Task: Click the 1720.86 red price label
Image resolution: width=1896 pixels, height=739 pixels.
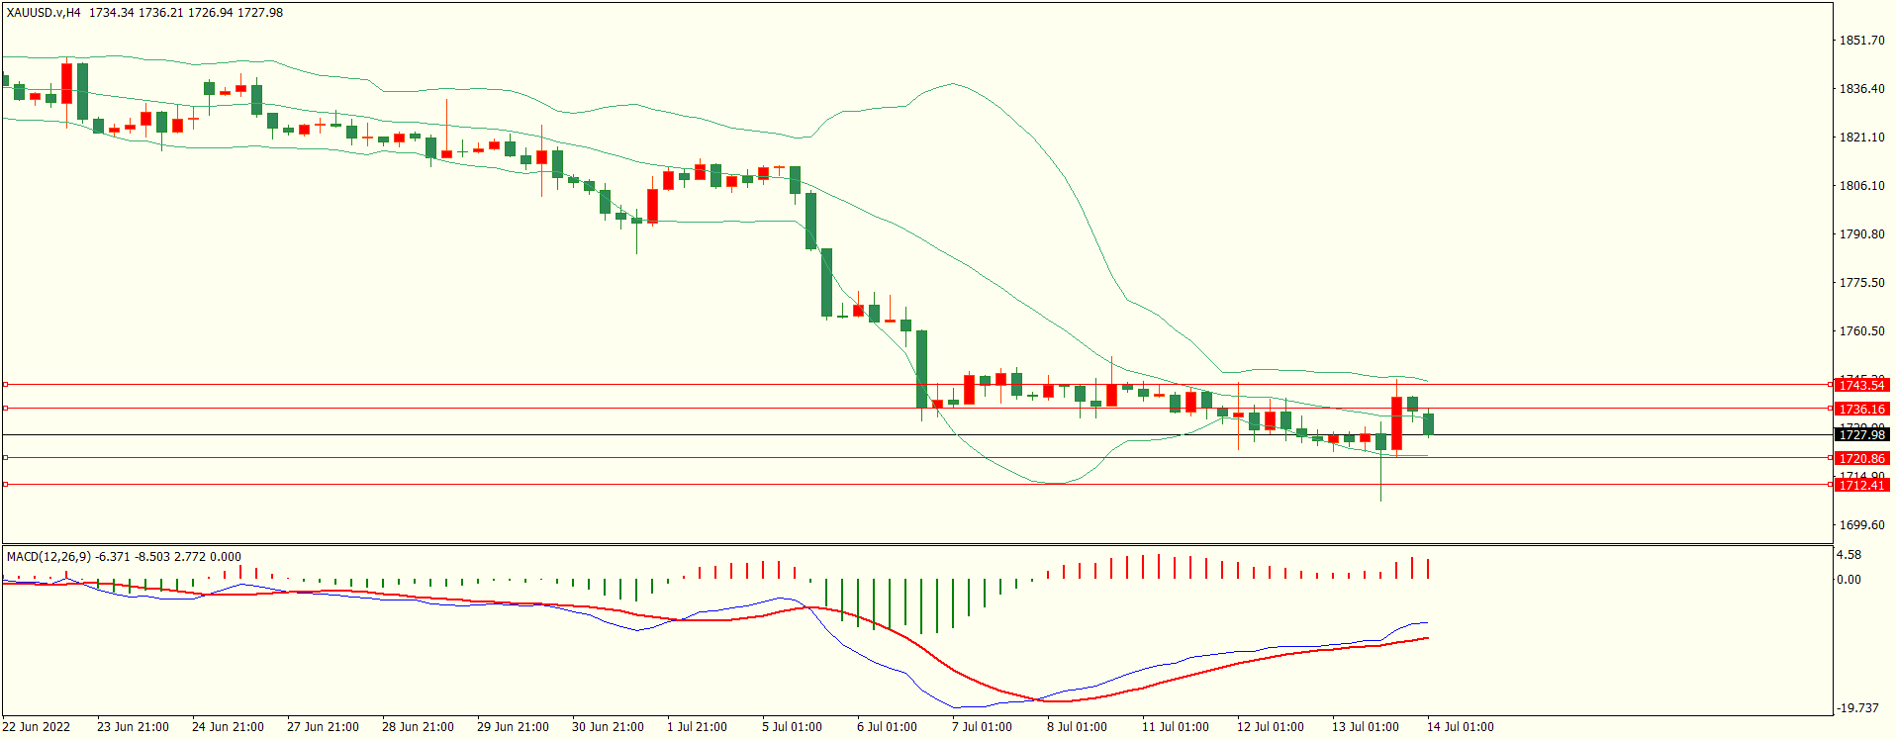Action: (1861, 458)
